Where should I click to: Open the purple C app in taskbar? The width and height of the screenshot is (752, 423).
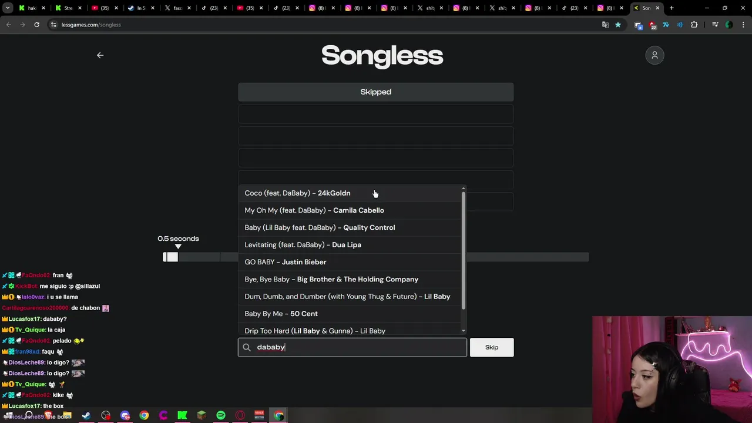click(163, 415)
